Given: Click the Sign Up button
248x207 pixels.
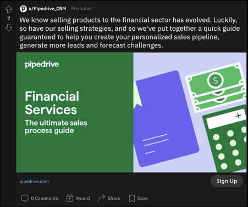Looking at the screenshot, I should click(227, 181).
